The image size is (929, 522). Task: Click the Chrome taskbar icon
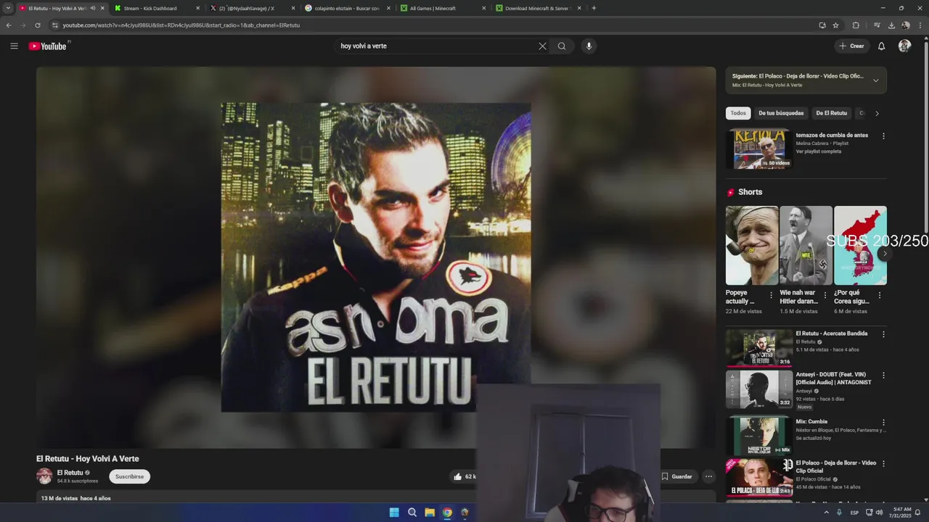point(447,513)
